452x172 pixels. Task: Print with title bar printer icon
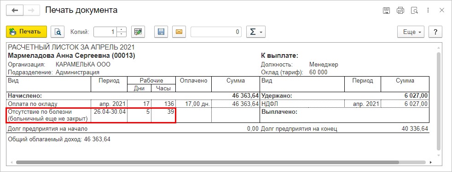tap(400, 11)
